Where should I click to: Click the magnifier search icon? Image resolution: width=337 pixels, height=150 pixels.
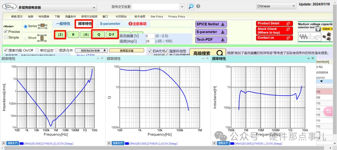click(x=191, y=6)
